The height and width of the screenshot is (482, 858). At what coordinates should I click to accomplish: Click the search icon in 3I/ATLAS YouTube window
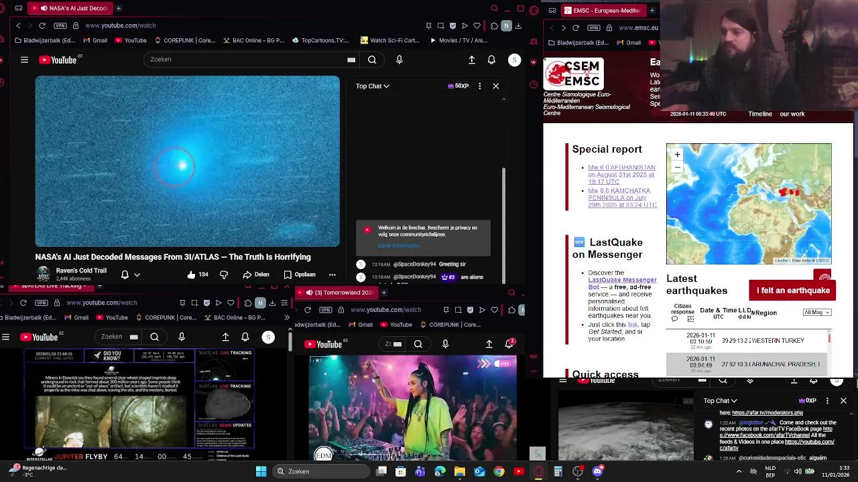154,337
